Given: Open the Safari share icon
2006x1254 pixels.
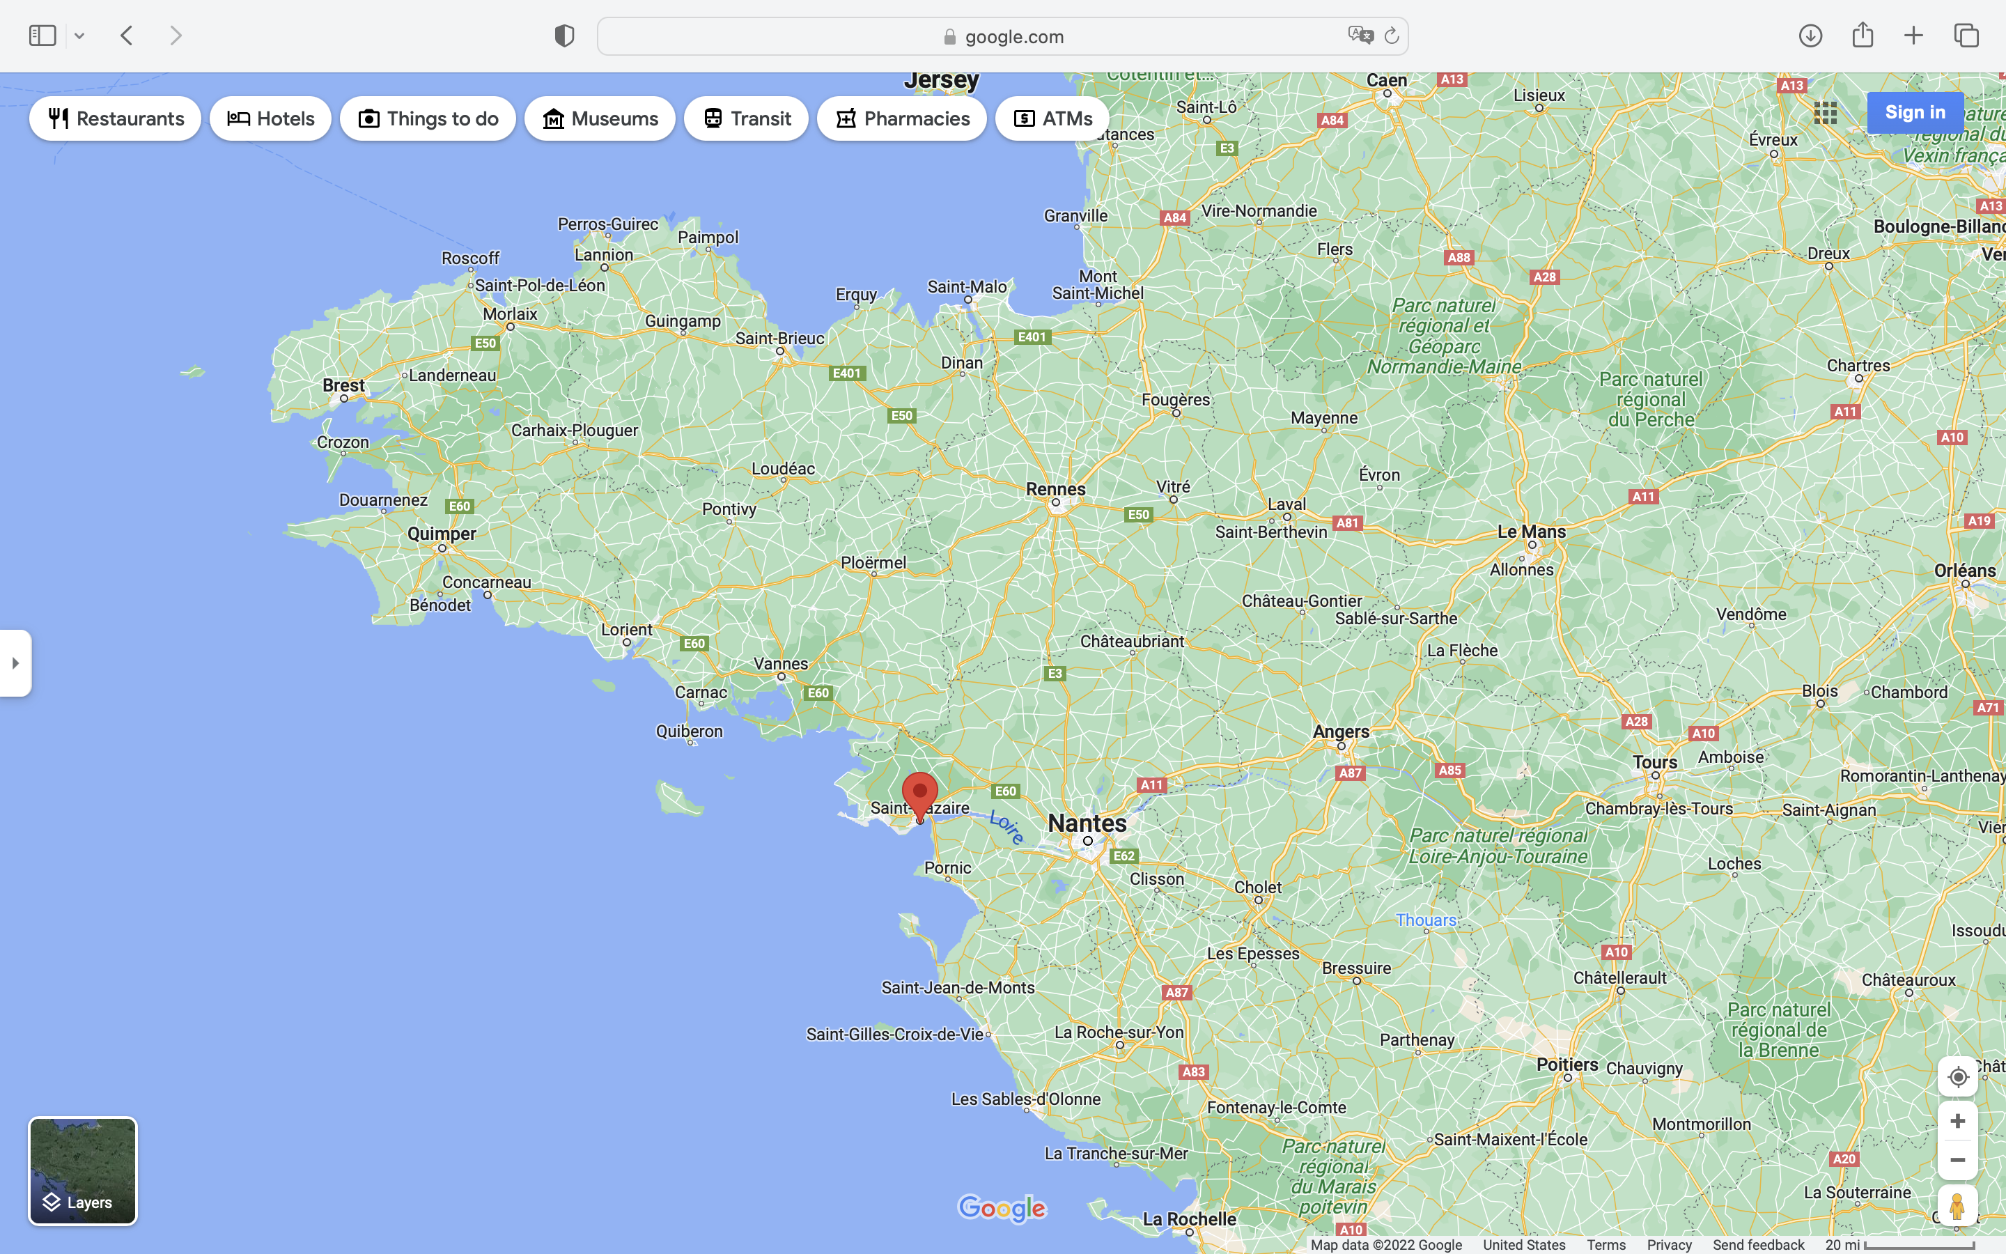Looking at the screenshot, I should [x=1863, y=35].
